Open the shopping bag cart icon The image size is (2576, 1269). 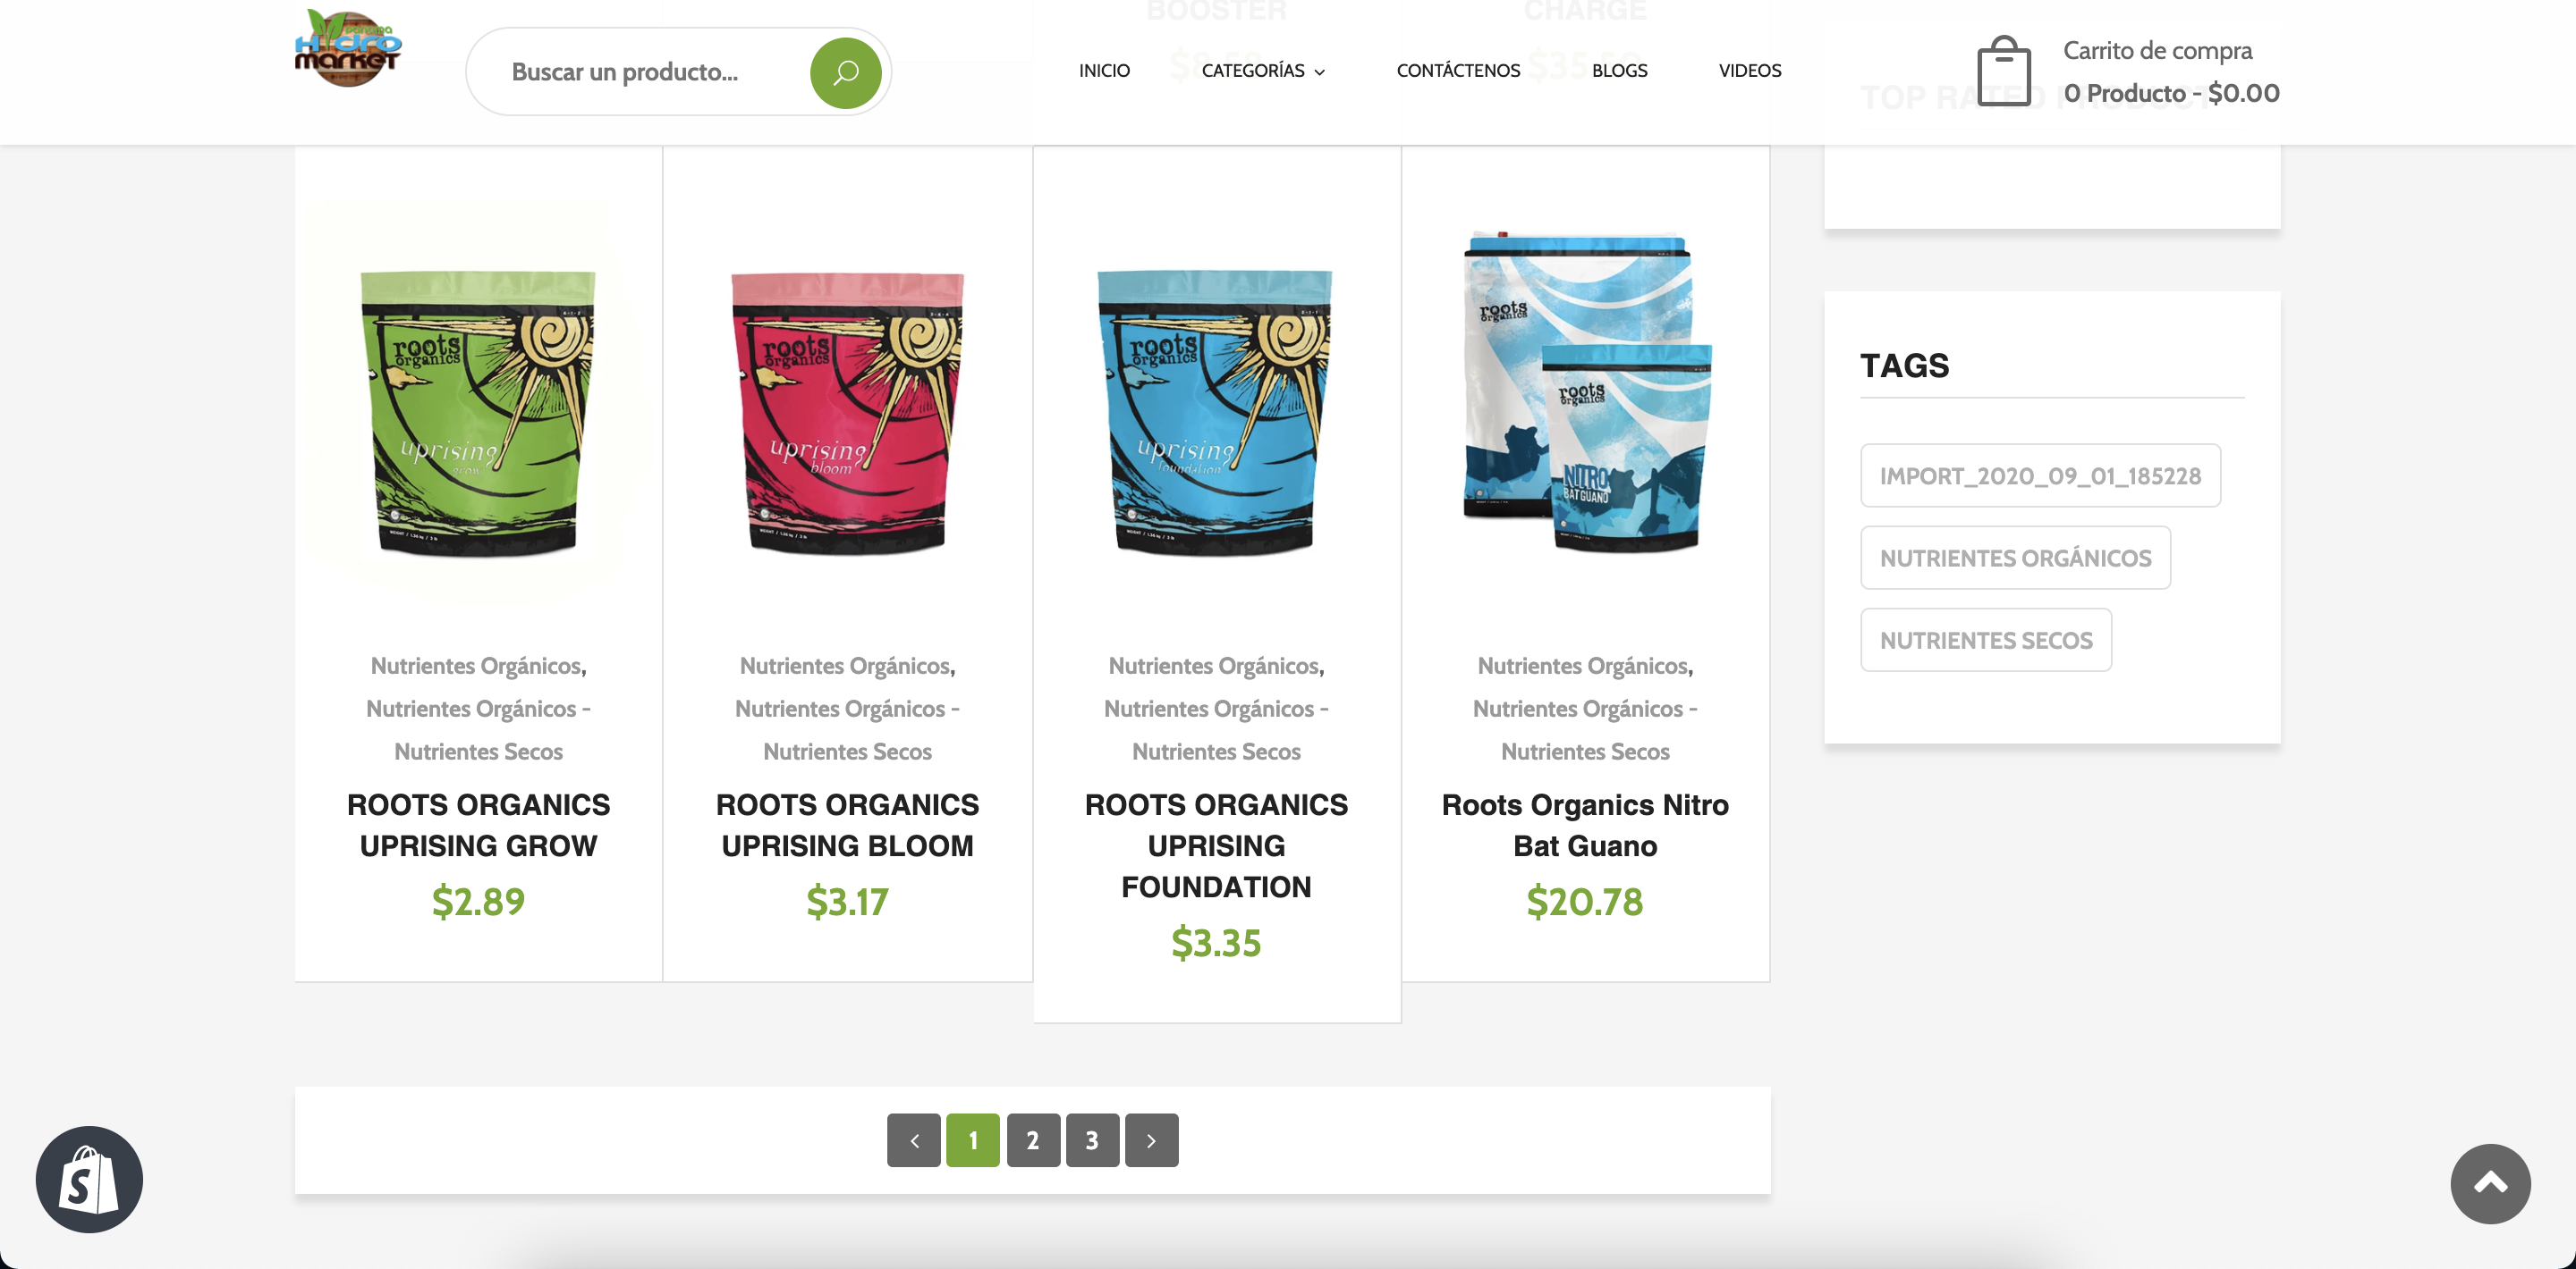coord(2004,71)
